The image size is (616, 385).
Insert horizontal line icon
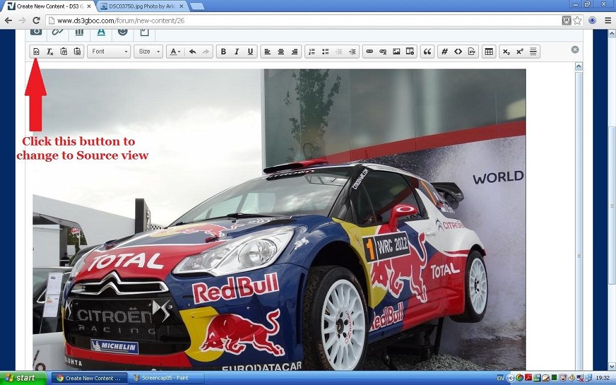click(x=533, y=52)
